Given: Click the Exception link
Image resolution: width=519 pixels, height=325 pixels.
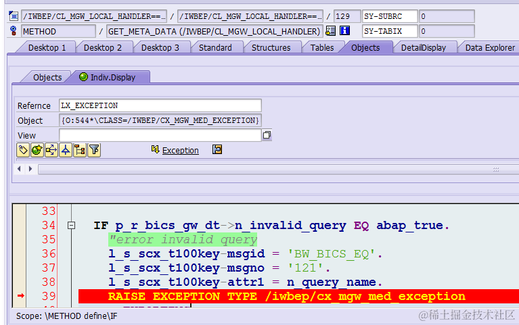Looking at the screenshot, I should 181,151.
